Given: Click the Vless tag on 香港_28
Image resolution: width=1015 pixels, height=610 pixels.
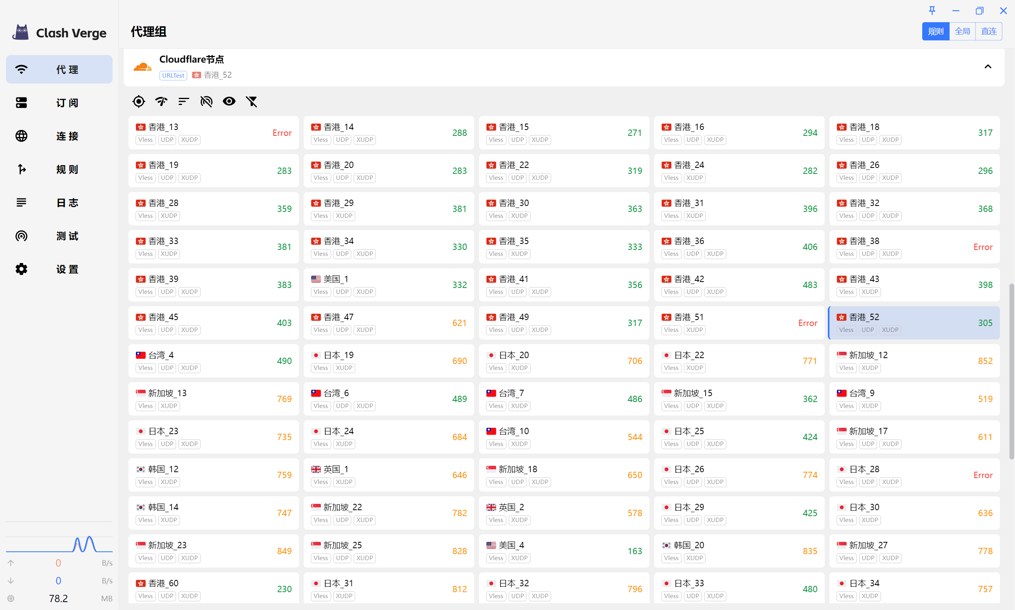Looking at the screenshot, I should click(146, 216).
